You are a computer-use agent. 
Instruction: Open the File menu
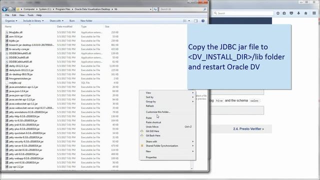pyautogui.click(x=7, y=15)
